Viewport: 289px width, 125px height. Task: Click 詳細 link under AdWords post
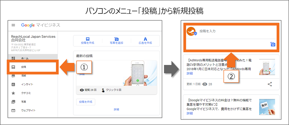click(x=190, y=73)
